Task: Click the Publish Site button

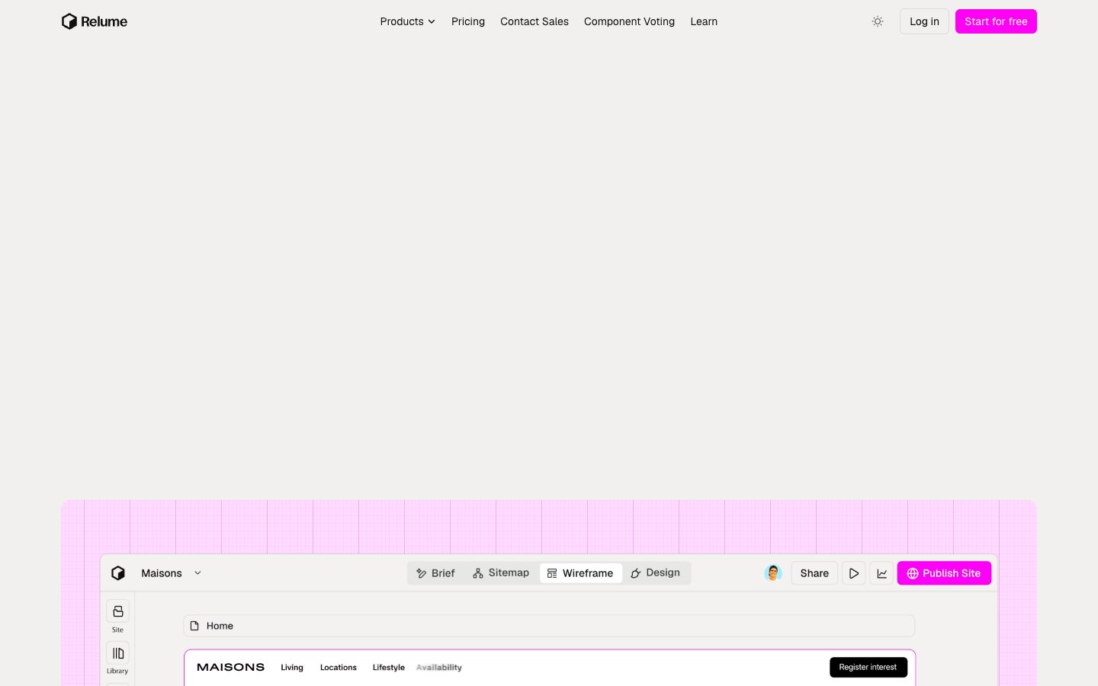Action: (x=944, y=573)
